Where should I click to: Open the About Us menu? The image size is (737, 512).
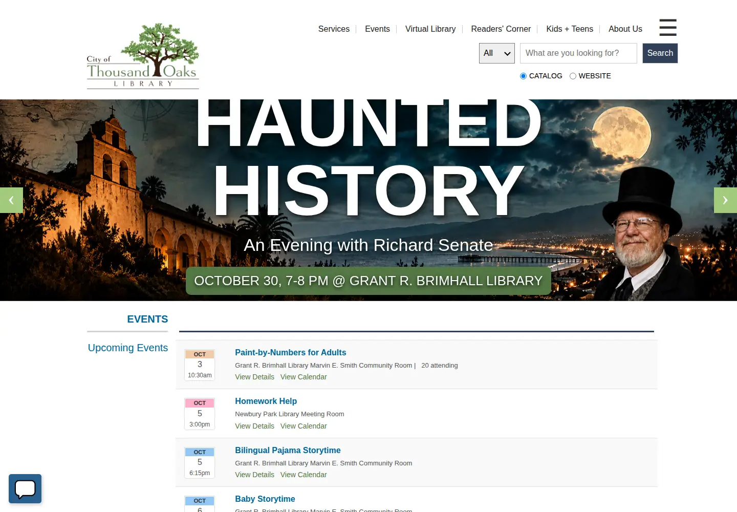625,29
